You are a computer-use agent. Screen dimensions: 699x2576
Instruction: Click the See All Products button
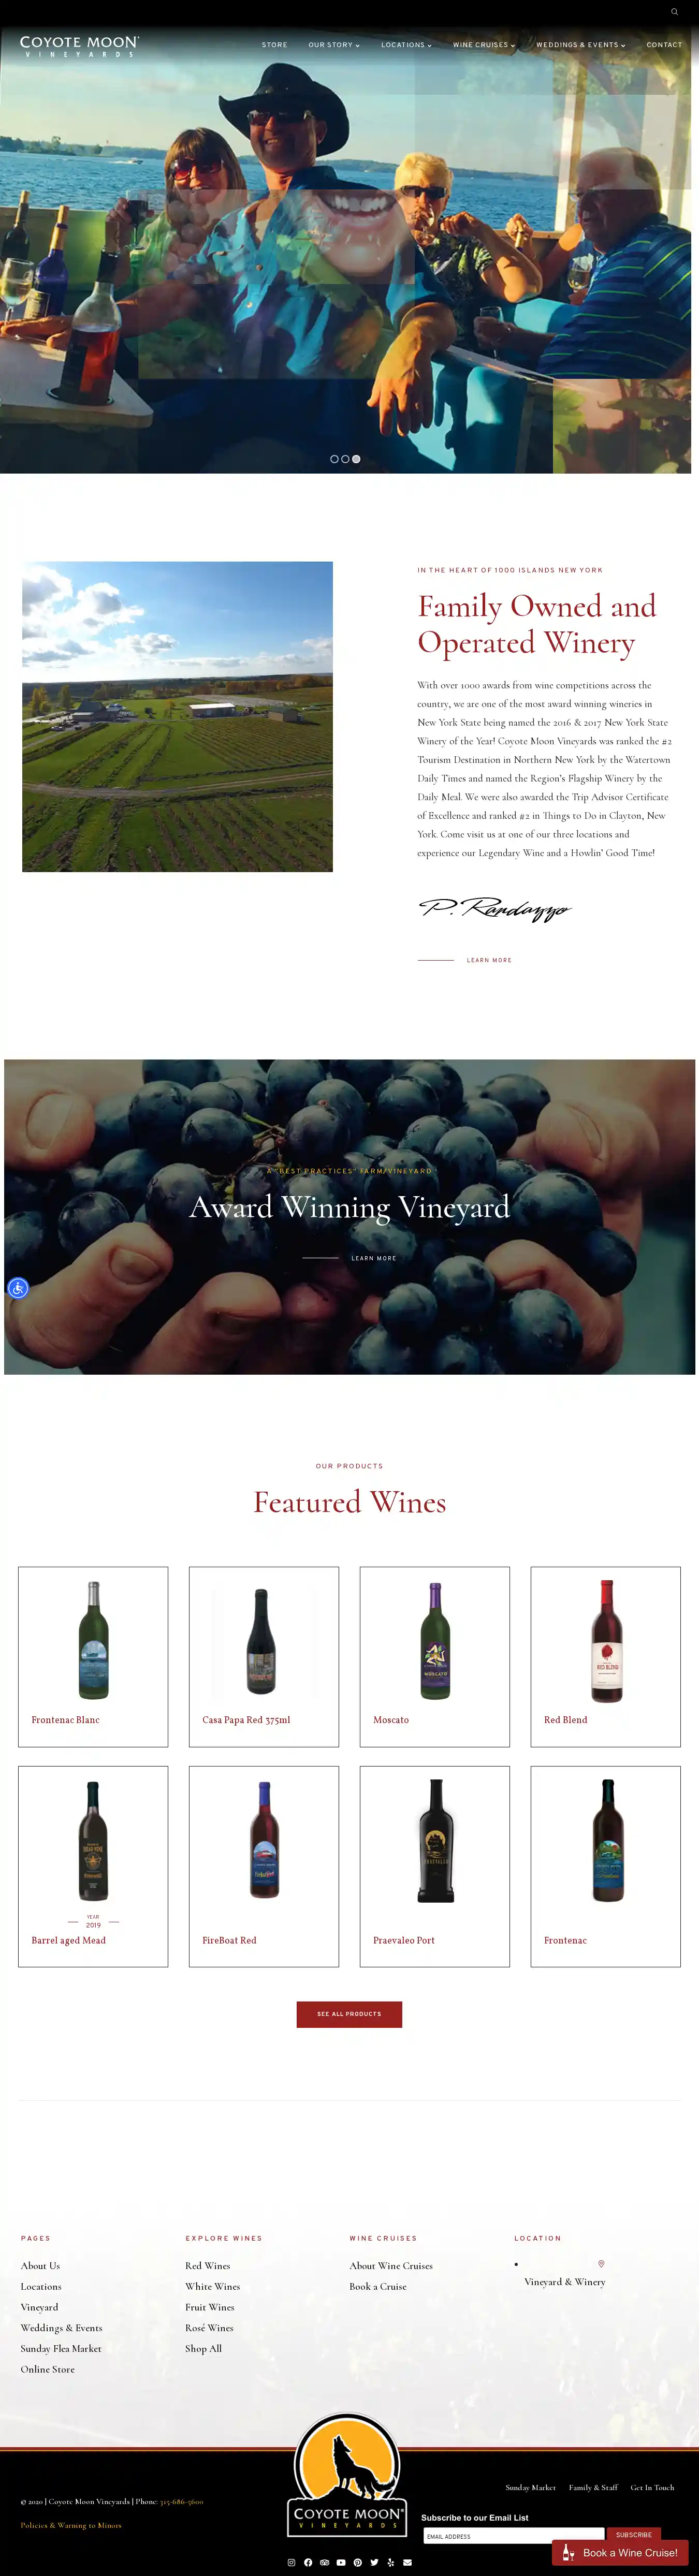[349, 2014]
